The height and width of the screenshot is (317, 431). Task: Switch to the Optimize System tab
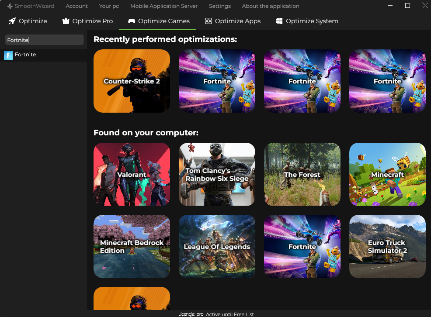pyautogui.click(x=307, y=21)
